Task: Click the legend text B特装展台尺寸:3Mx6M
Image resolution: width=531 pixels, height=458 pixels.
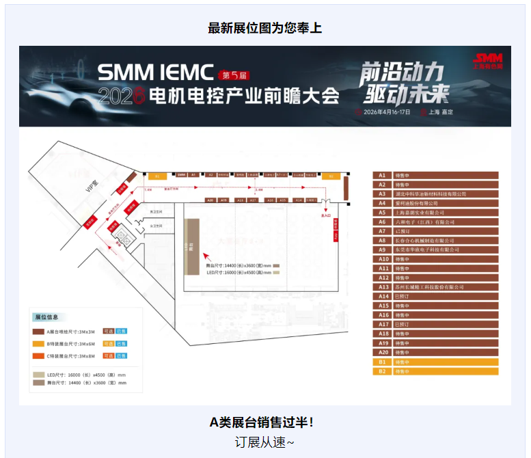Action: point(71,344)
